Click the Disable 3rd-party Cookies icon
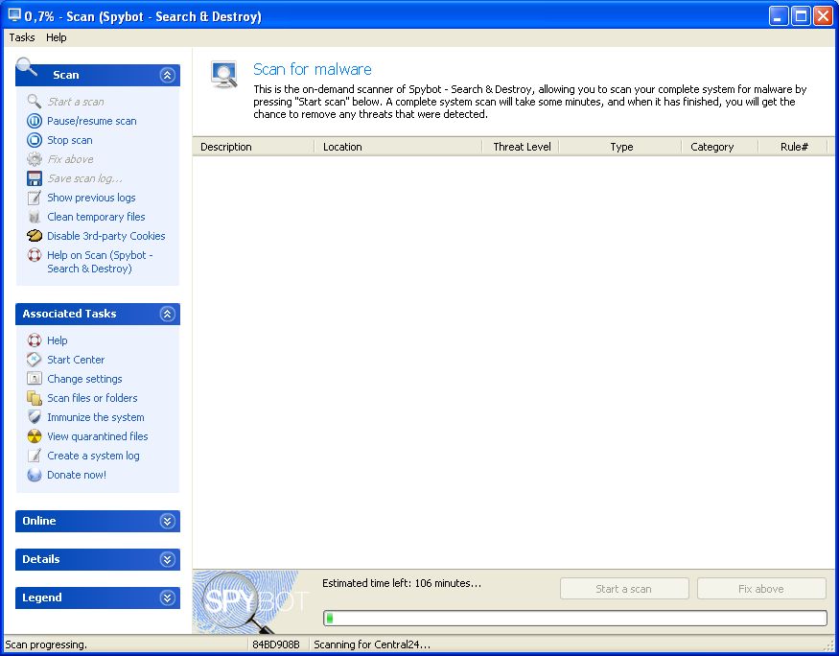 pyautogui.click(x=35, y=236)
